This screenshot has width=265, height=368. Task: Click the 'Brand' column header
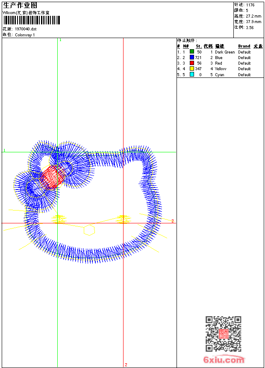pyautogui.click(x=244, y=46)
